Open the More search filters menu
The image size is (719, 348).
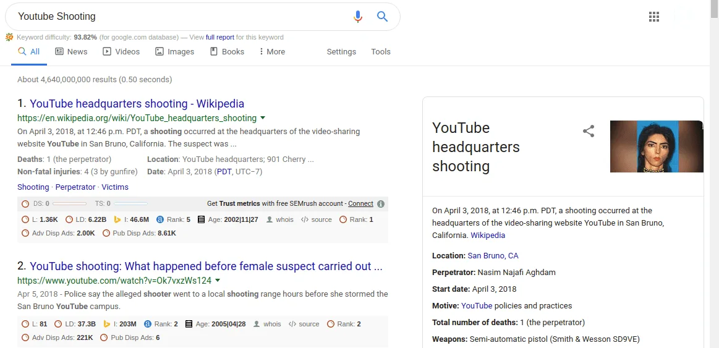click(272, 52)
